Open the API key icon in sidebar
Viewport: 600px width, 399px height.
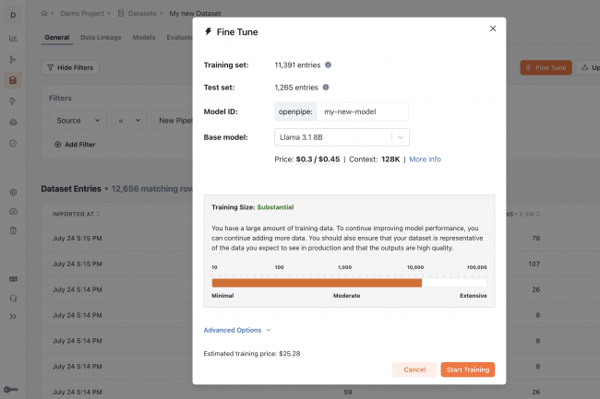click(x=11, y=390)
